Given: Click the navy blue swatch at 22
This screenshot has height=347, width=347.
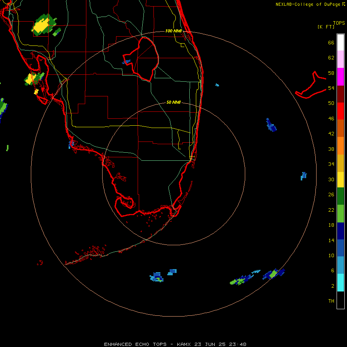Looking at the screenshot, I should [x=340, y=231].
